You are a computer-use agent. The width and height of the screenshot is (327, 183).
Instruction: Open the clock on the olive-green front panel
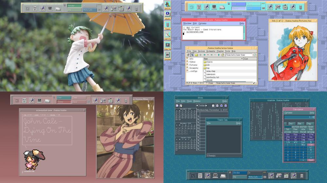click(27, 8)
